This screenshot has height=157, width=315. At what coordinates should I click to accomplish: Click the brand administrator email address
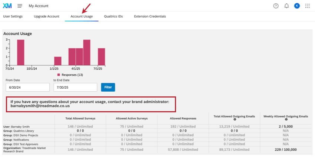click(x=40, y=106)
